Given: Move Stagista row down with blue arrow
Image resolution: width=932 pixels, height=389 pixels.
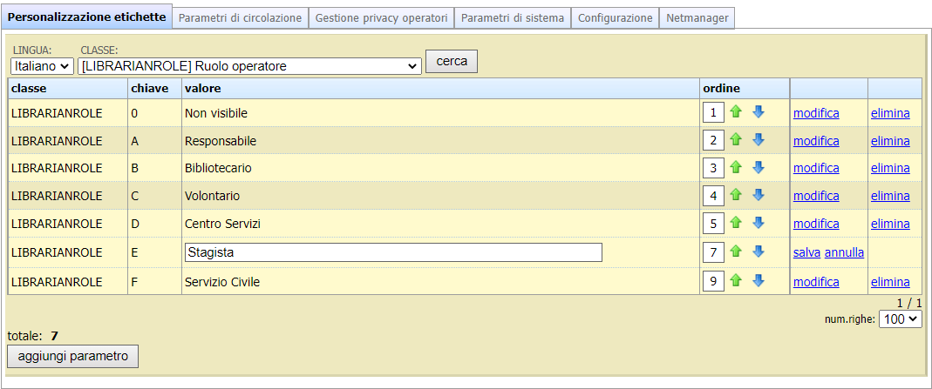Looking at the screenshot, I should tap(758, 252).
